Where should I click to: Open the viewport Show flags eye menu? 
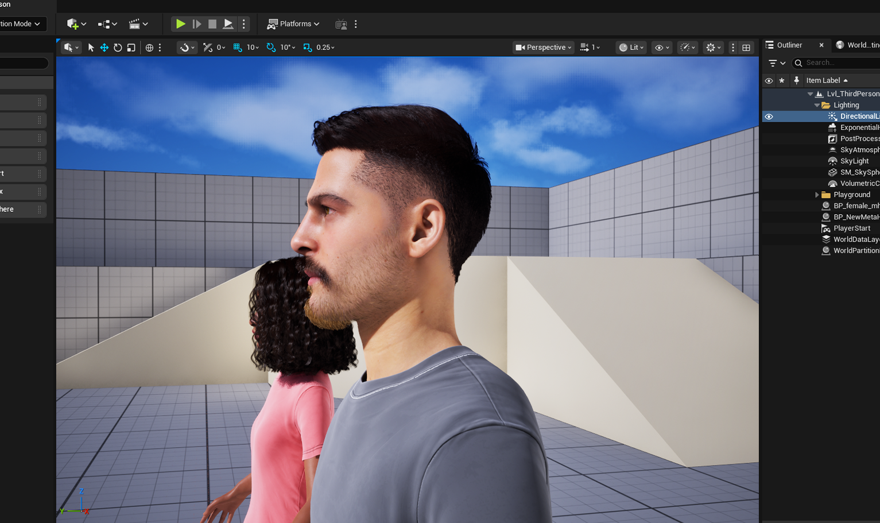(662, 48)
